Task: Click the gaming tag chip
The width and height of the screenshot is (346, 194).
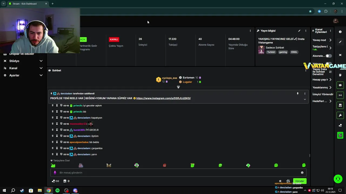Action: 283,52
